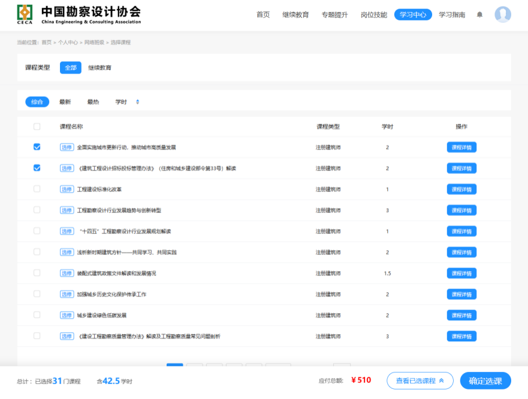This screenshot has height=399, width=528.
Task: Open 课程详情 for 加强城乡历史文化保护传承工作
Action: pyautogui.click(x=461, y=294)
